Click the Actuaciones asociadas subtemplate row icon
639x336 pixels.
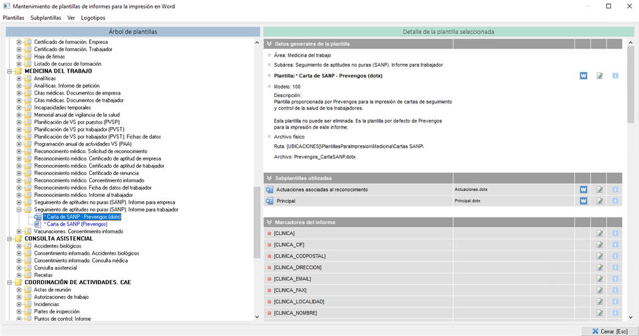pyautogui.click(x=270, y=190)
